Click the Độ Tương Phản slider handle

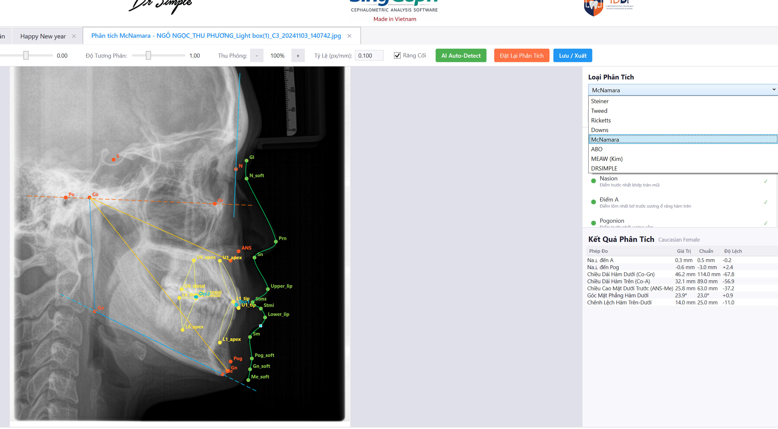[x=148, y=56]
